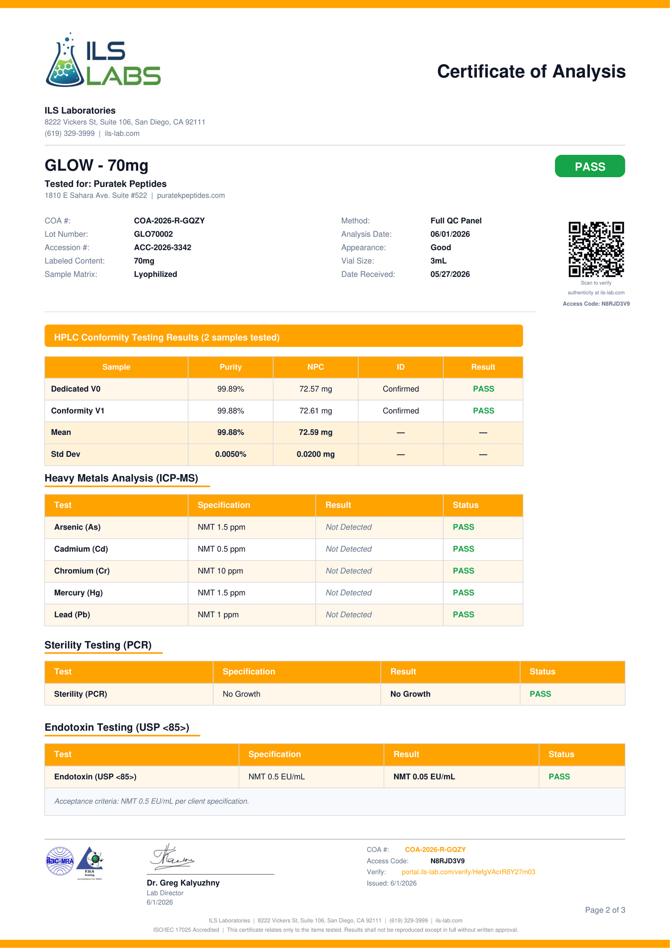Click the Lab Director's handwritten signature
Viewport: 670px width, 948px height.
pos(172,856)
